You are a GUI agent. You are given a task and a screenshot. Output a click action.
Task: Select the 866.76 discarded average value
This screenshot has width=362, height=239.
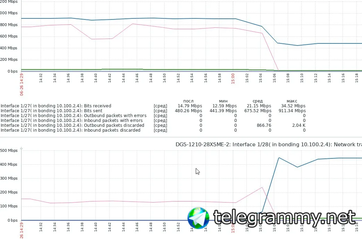[x=264, y=125]
